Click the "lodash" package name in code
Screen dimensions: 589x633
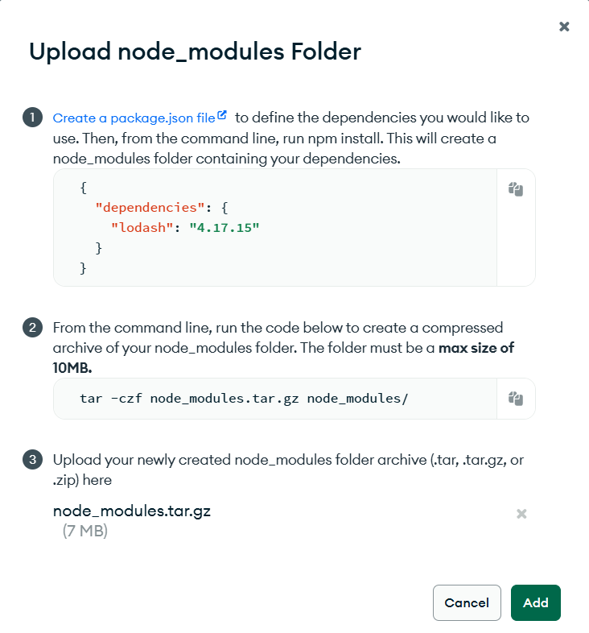click(x=142, y=227)
